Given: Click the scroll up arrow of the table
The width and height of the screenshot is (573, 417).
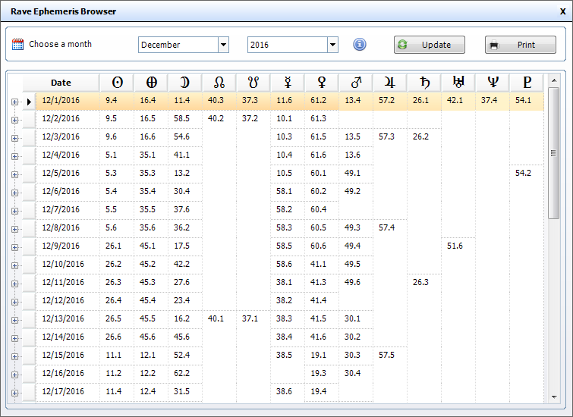Looking at the screenshot, I should point(553,80).
